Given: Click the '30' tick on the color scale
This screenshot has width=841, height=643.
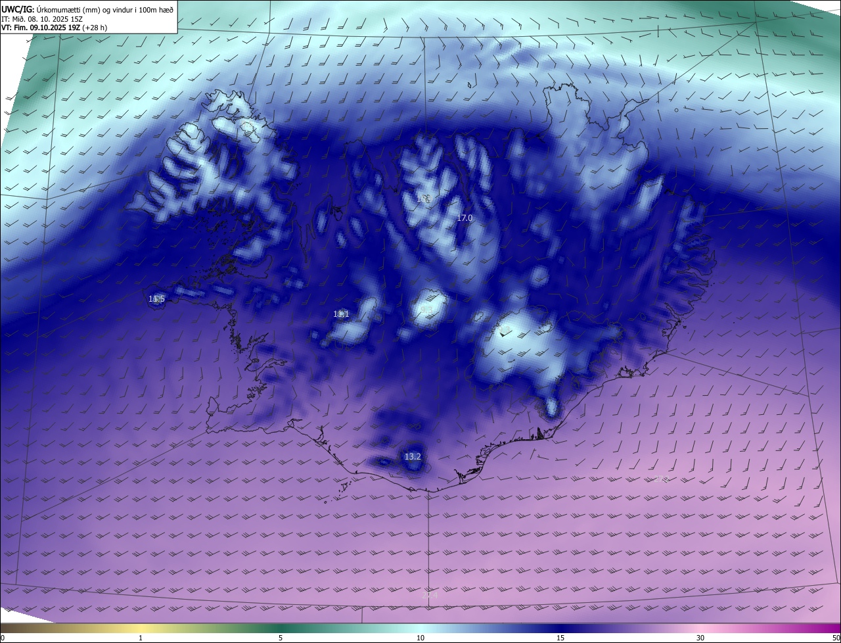Looking at the screenshot, I should coord(700,638).
